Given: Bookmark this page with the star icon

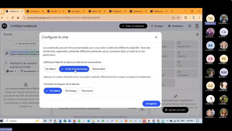Looking at the screenshot, I should (178, 18).
